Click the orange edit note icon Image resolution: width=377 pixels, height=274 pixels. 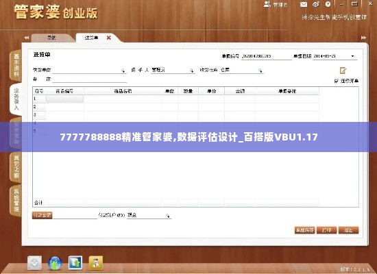343,71
